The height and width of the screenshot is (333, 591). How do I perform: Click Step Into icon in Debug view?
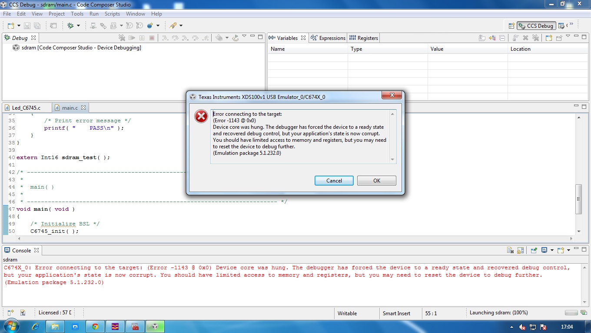[165, 38]
